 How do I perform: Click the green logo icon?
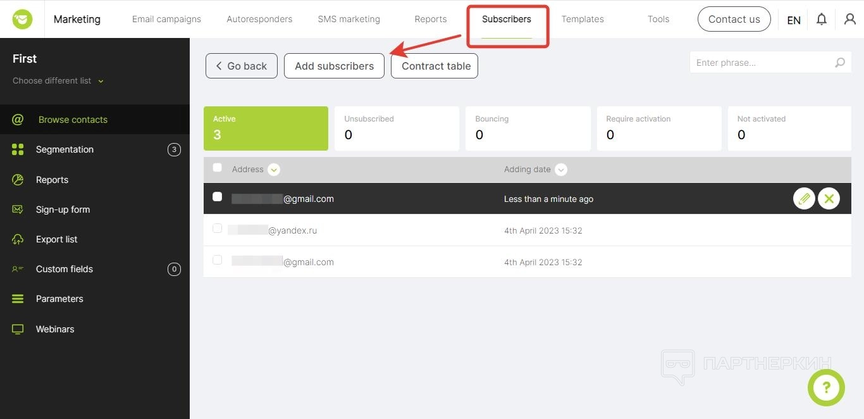(23, 19)
